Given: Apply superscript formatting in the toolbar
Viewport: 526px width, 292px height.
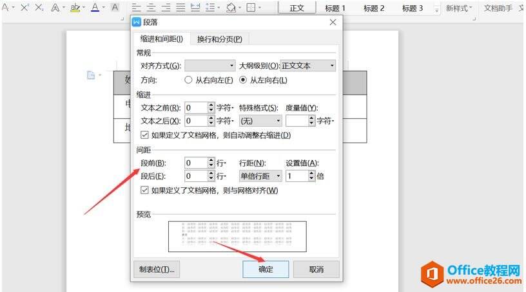Looking at the screenshot, I should [24, 7].
